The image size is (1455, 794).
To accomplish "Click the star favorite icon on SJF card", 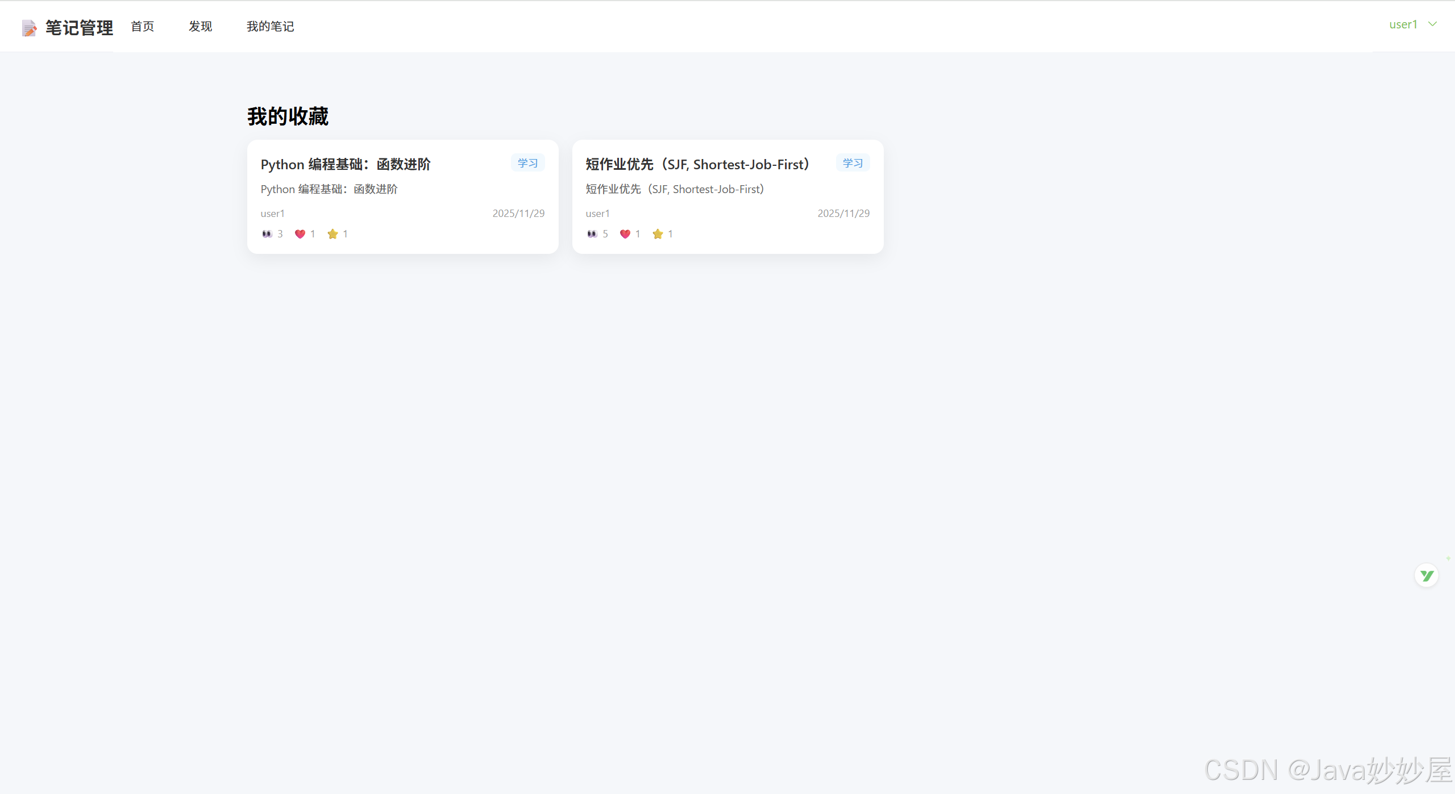I will point(658,234).
